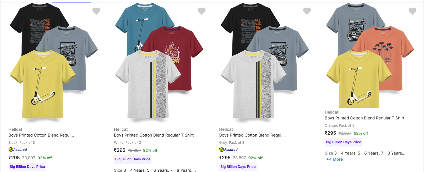Add Grey pack of 3 to wishlist
Viewport: 424px width, 172px height.
pos(307,11)
